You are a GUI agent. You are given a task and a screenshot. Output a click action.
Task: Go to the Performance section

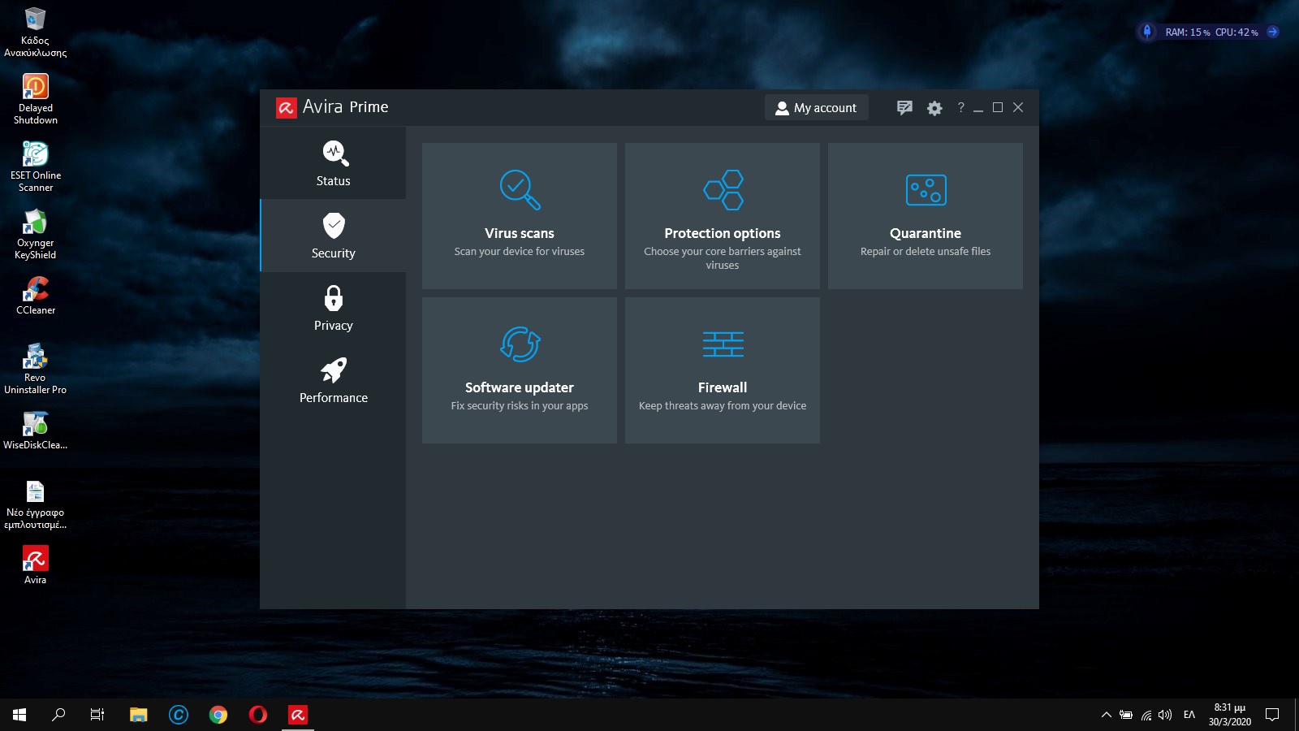pyautogui.click(x=333, y=380)
